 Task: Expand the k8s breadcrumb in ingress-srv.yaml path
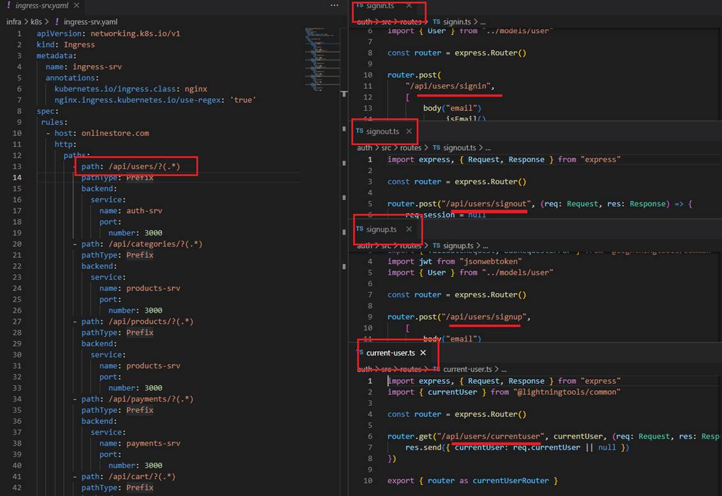(x=36, y=22)
